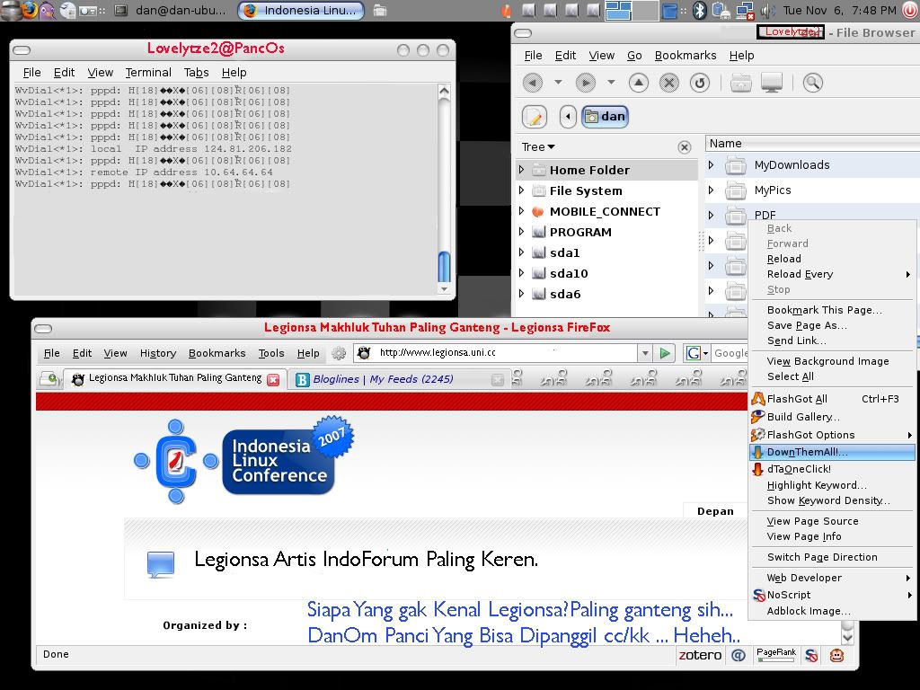Click the Forward arrow in File Browser toolbar

click(x=585, y=83)
